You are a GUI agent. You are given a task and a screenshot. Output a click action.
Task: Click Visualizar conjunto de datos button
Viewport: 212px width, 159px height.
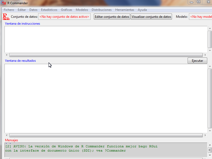(x=151, y=17)
